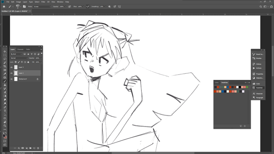Pick the white swatch in first row
Viewport: 274px width, 154px height.
pyautogui.click(x=237, y=87)
